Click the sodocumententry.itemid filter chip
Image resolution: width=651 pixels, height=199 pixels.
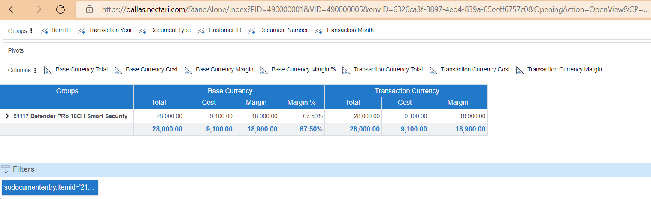[x=50, y=187]
